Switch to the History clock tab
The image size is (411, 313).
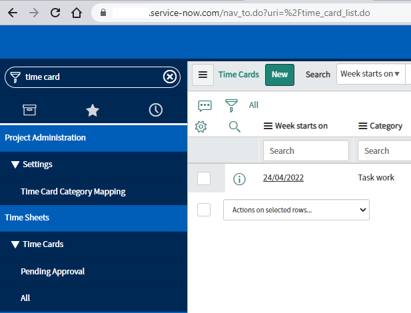156,110
